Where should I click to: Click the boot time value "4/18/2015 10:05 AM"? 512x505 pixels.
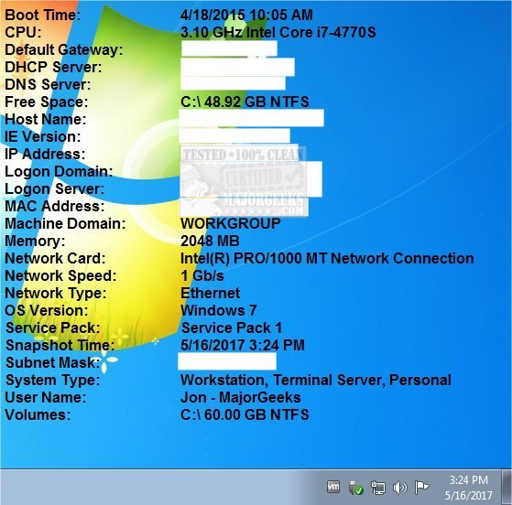(246, 15)
